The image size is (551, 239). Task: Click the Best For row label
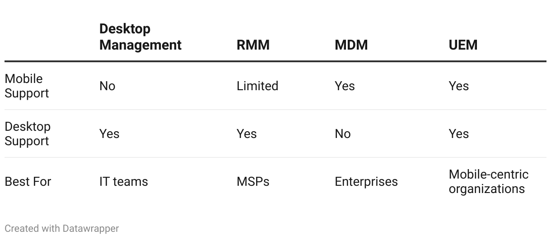point(28,182)
